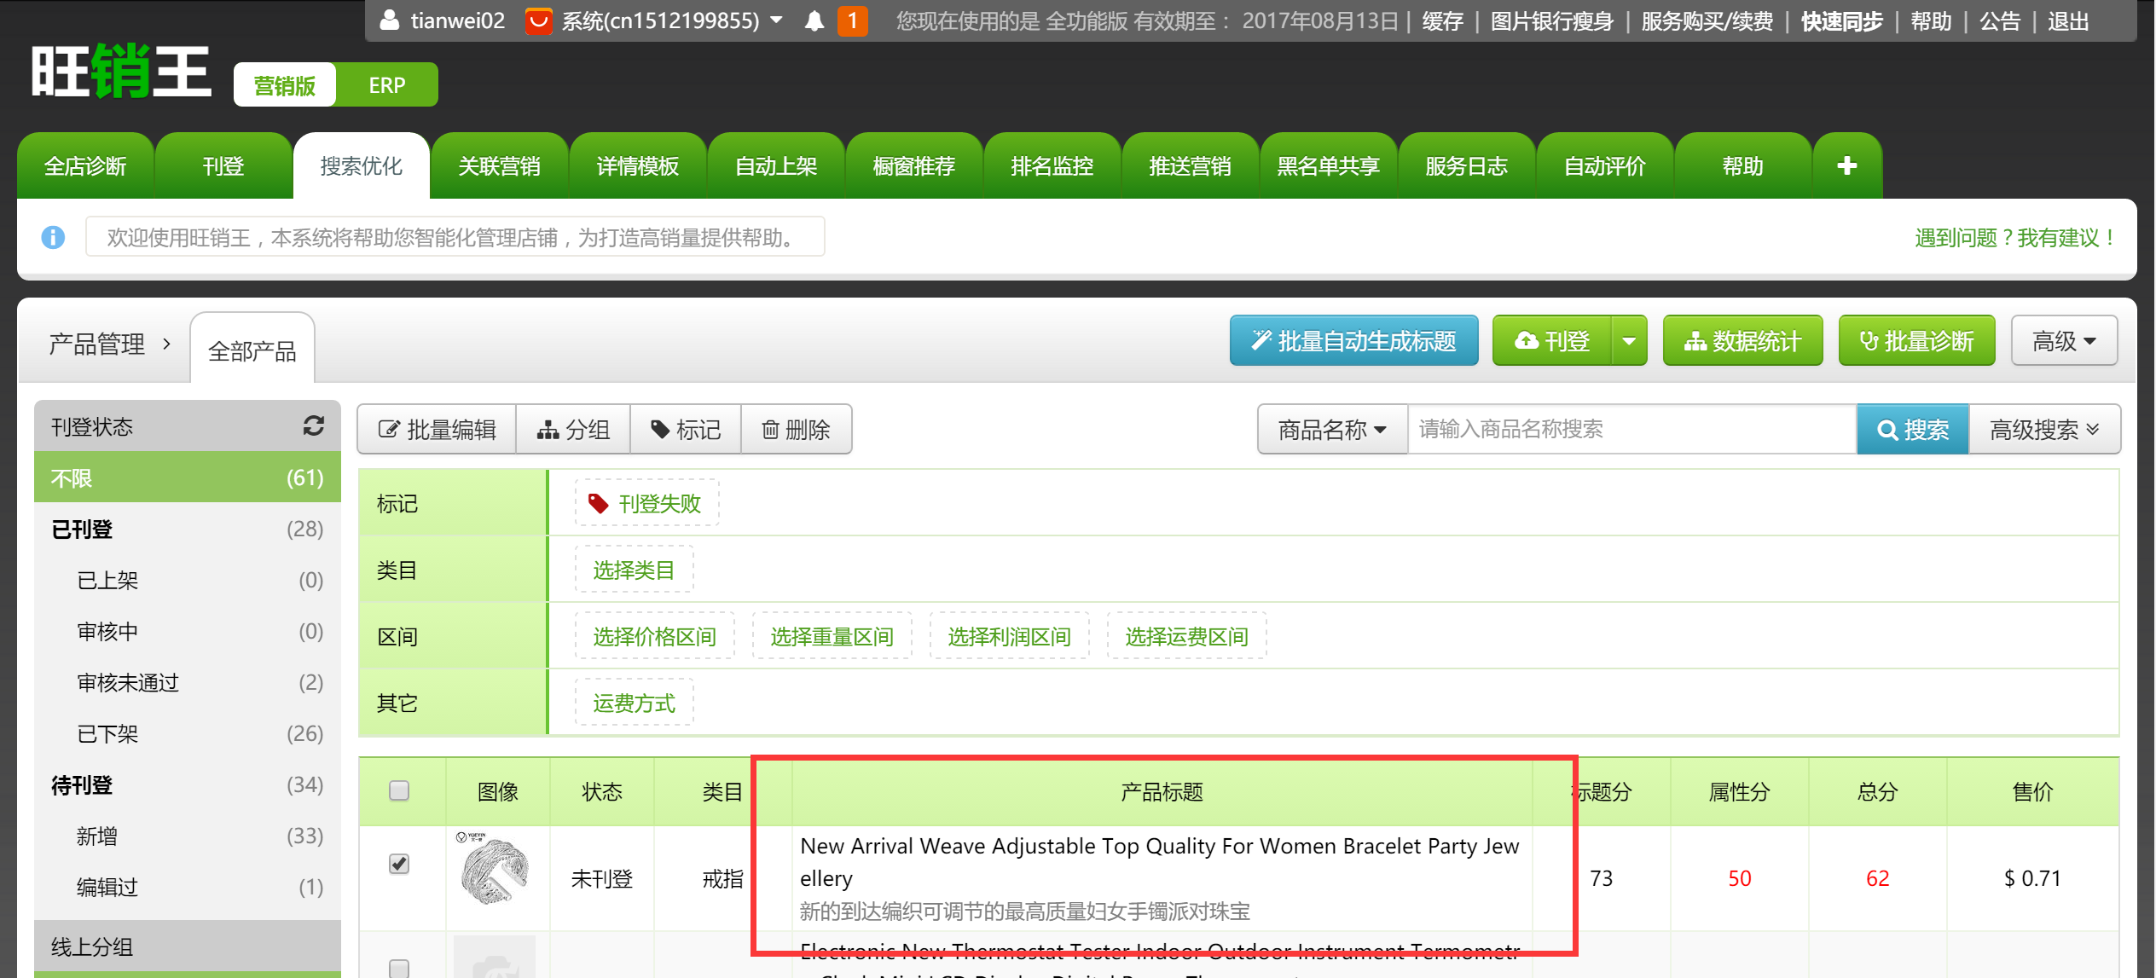Select 新增 under 待刊登
Image resolution: width=2156 pixels, height=978 pixels.
coord(188,836)
